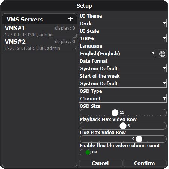Click the Confirm button
169x169 pixels.
(x=145, y=163)
